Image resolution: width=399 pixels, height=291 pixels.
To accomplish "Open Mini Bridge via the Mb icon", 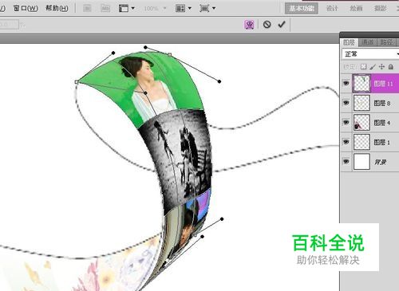I will click(105, 9).
